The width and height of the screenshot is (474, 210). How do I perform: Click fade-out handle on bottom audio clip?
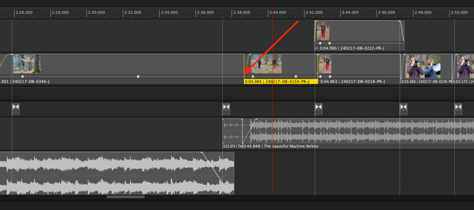[202, 152]
